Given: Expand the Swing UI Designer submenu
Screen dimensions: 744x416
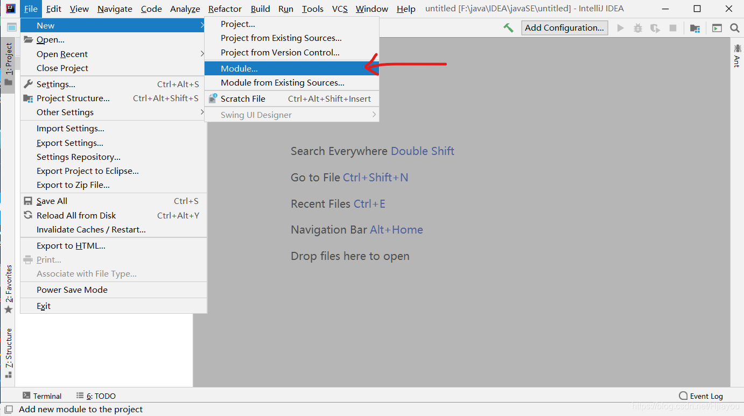Looking at the screenshot, I should tap(292, 115).
